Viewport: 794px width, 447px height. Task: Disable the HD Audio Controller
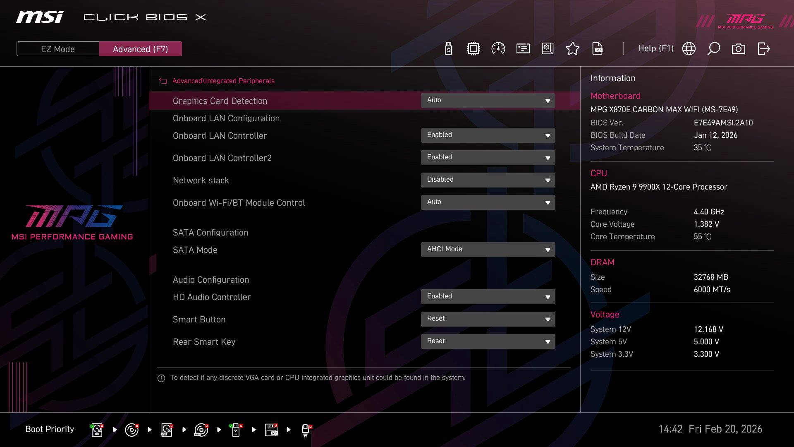[x=488, y=296]
